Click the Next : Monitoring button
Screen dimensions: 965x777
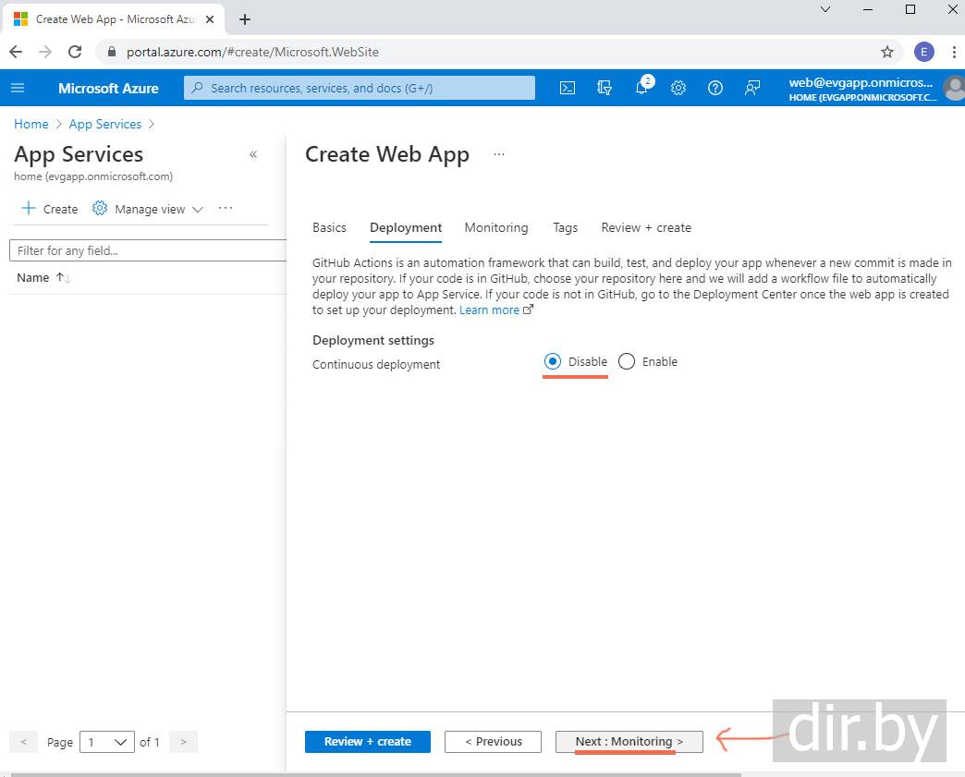629,742
